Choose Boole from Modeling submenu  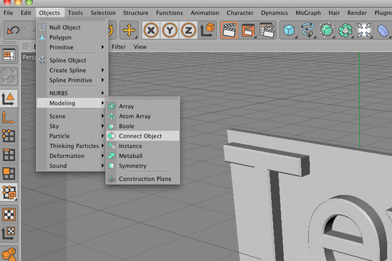tap(142, 126)
